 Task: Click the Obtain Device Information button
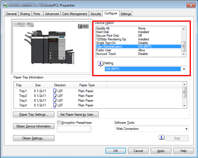point(34,126)
